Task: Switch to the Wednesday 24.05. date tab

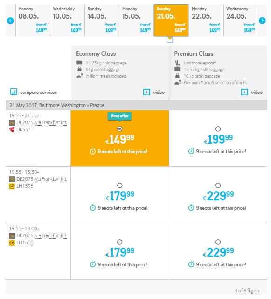Action: (241, 20)
